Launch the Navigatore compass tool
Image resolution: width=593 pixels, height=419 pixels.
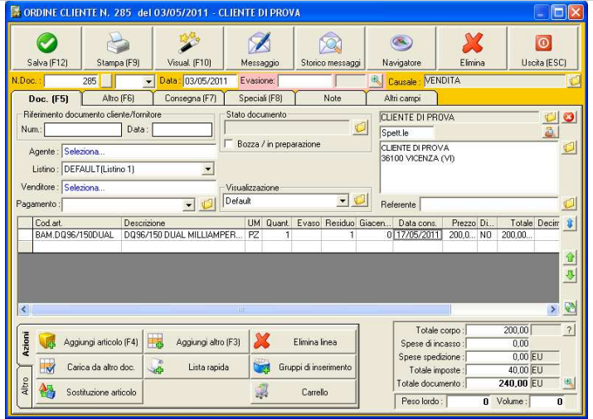[401, 48]
